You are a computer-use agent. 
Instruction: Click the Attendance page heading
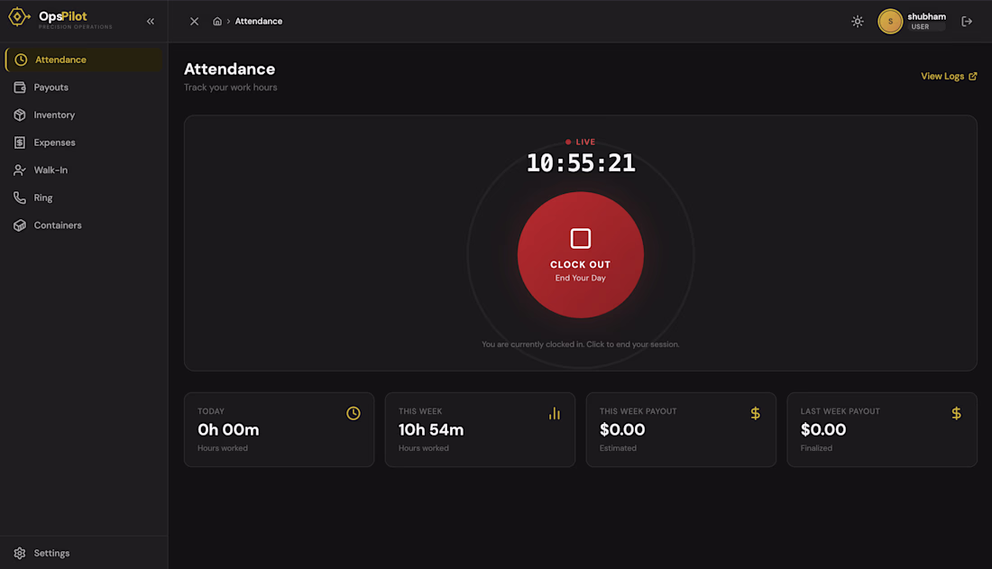click(230, 69)
